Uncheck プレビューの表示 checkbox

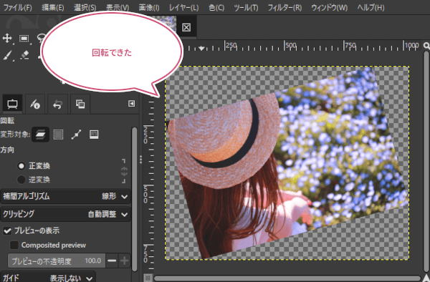[x=7, y=230]
